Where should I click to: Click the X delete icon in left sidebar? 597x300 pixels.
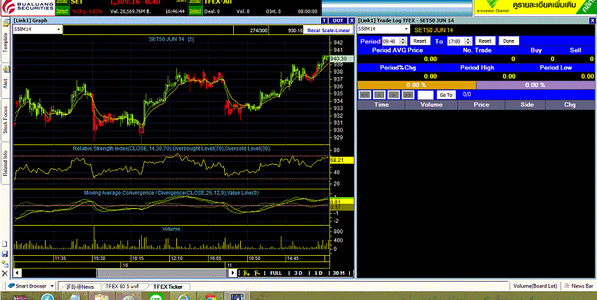5,273
